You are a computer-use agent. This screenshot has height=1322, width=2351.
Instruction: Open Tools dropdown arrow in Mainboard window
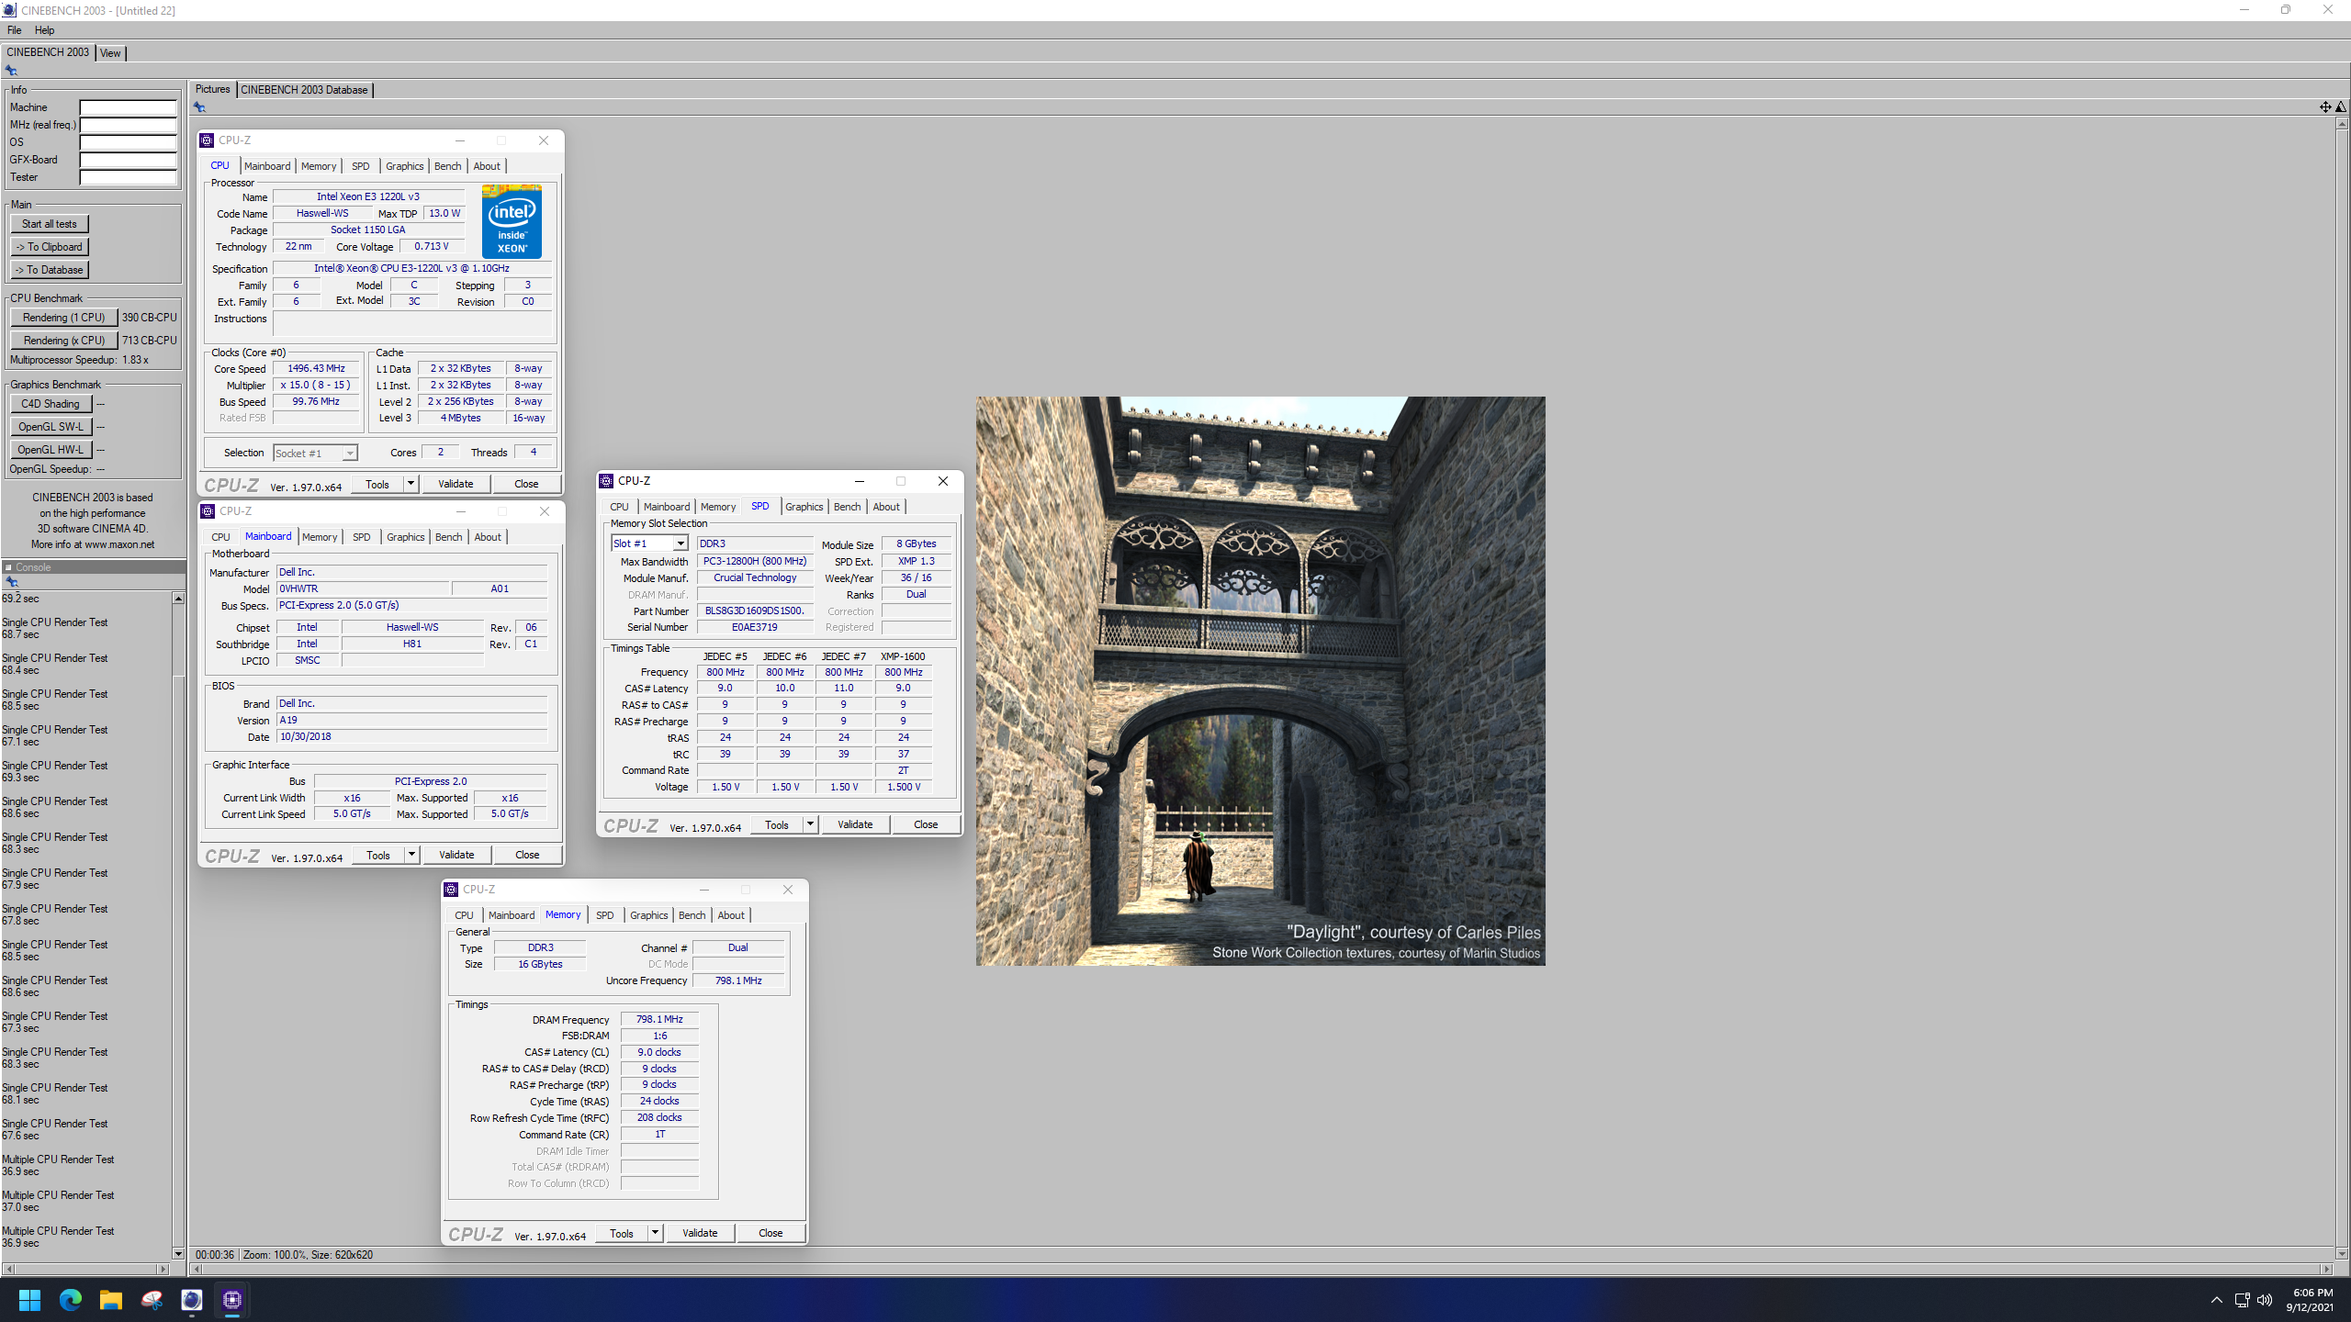click(411, 855)
